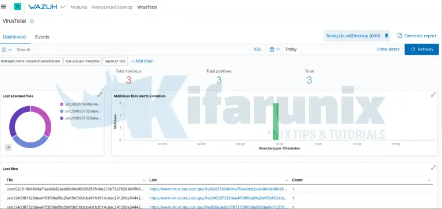Click the VirusTotal breadcrumb
The height and width of the screenshot is (209, 442).
pyautogui.click(x=147, y=7)
